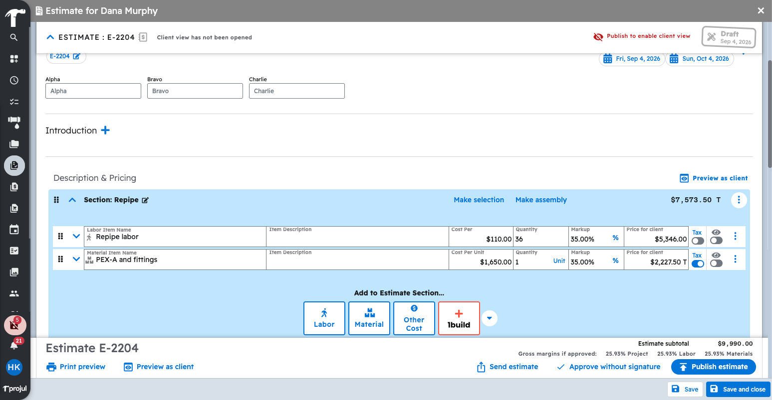Toggle Tax switch for PEX-A and fittings
Viewport: 772px width, 400px height.
point(698,264)
